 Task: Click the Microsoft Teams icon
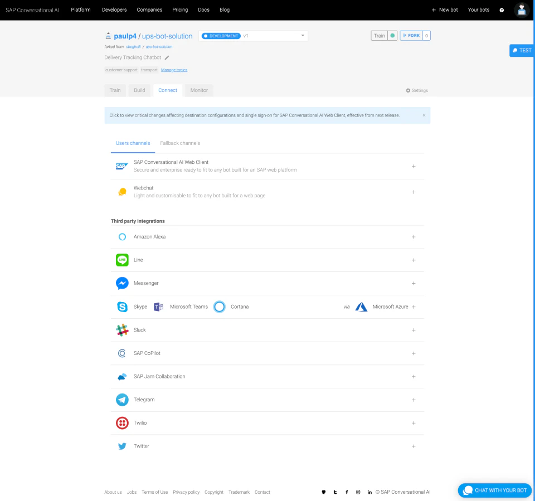[x=158, y=307]
